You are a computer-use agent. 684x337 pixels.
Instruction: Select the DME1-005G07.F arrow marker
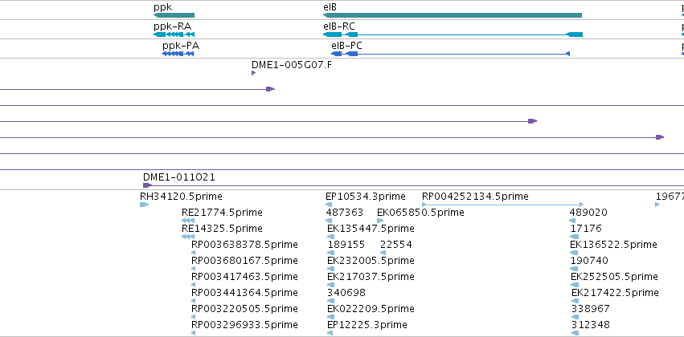pyautogui.click(x=253, y=73)
